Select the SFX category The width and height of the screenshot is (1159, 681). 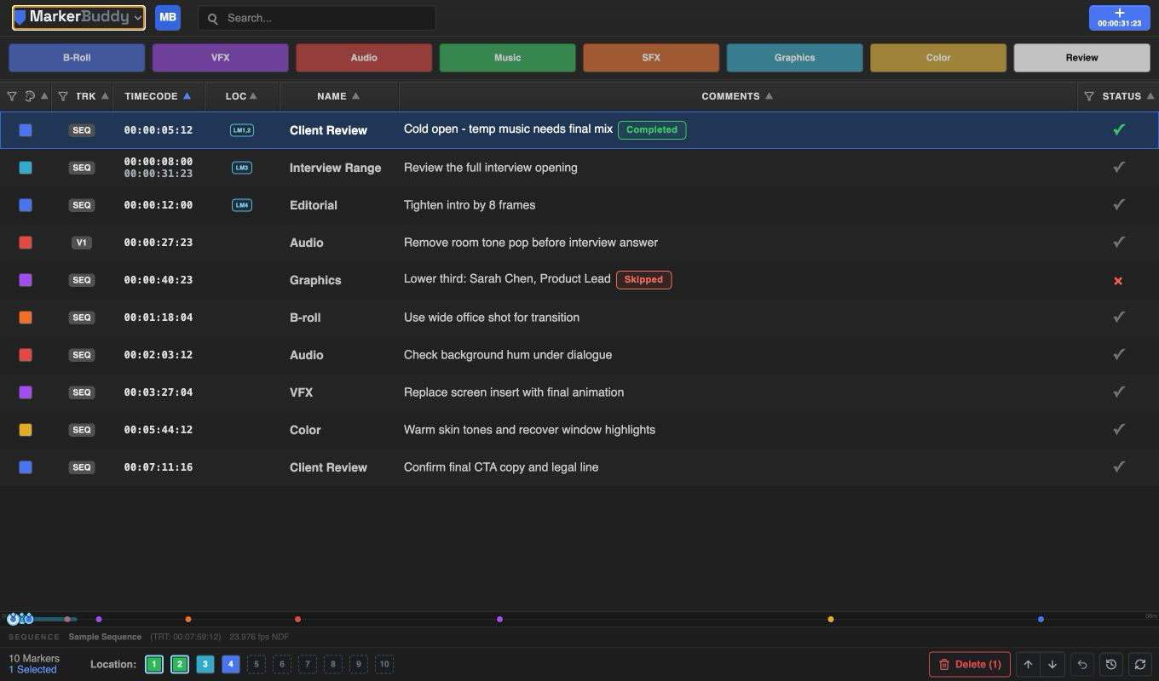pyautogui.click(x=651, y=58)
